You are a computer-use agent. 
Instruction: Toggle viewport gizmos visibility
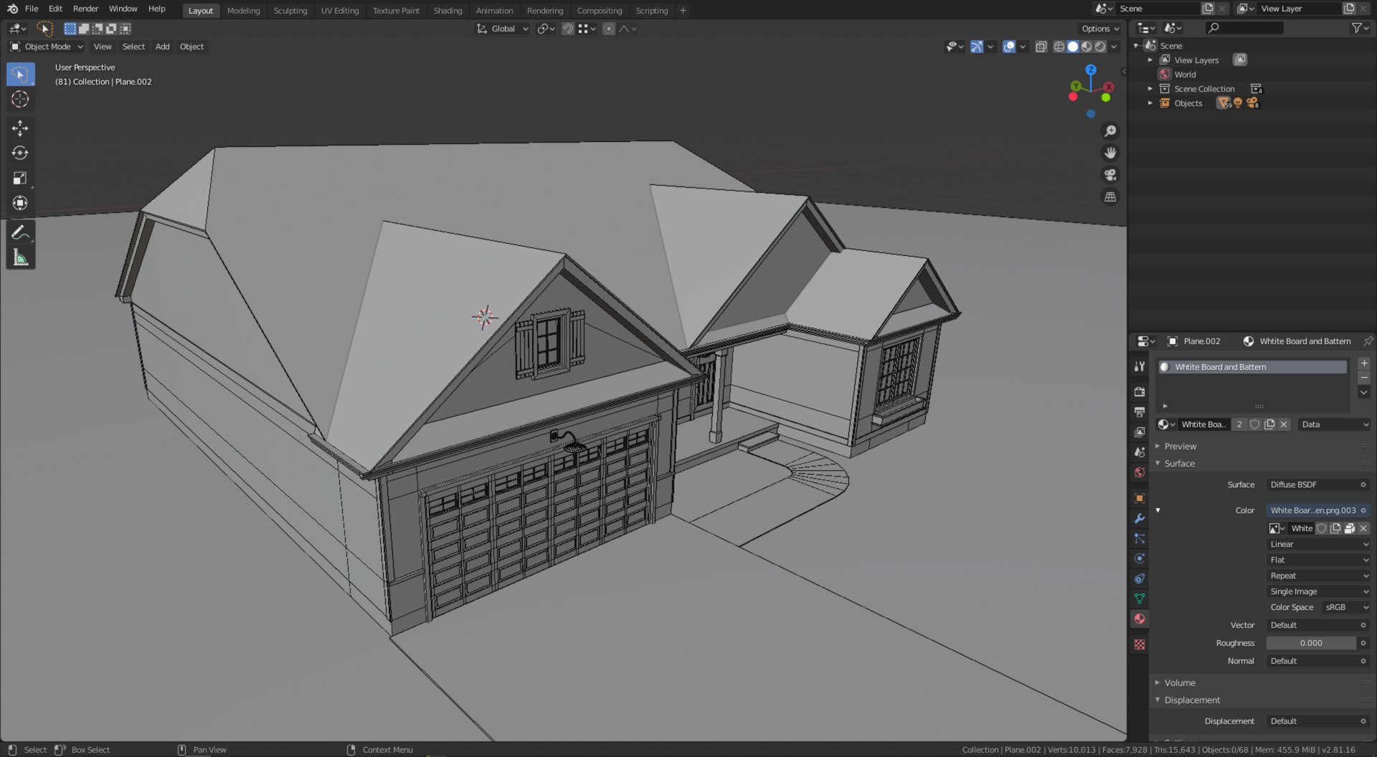(x=977, y=47)
